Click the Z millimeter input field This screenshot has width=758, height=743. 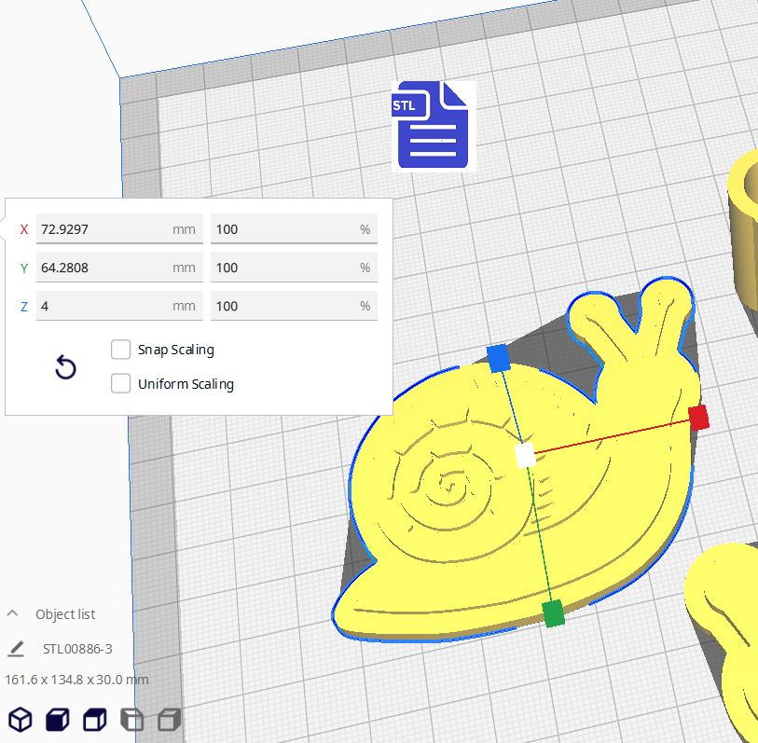119,306
